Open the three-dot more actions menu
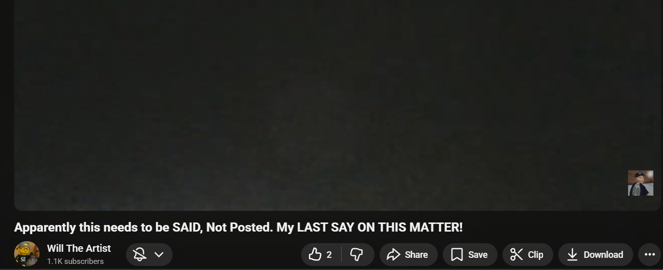663x270 pixels. (x=650, y=255)
